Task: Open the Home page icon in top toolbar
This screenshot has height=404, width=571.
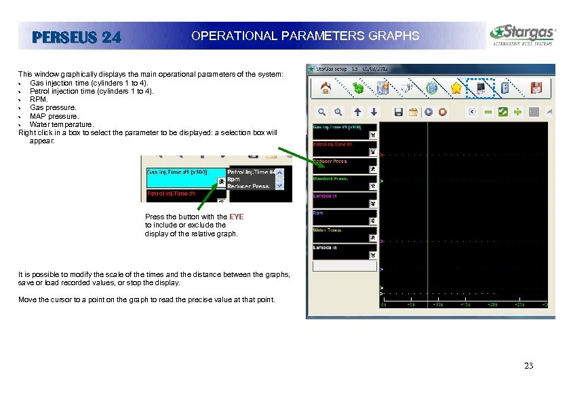Action: click(326, 88)
